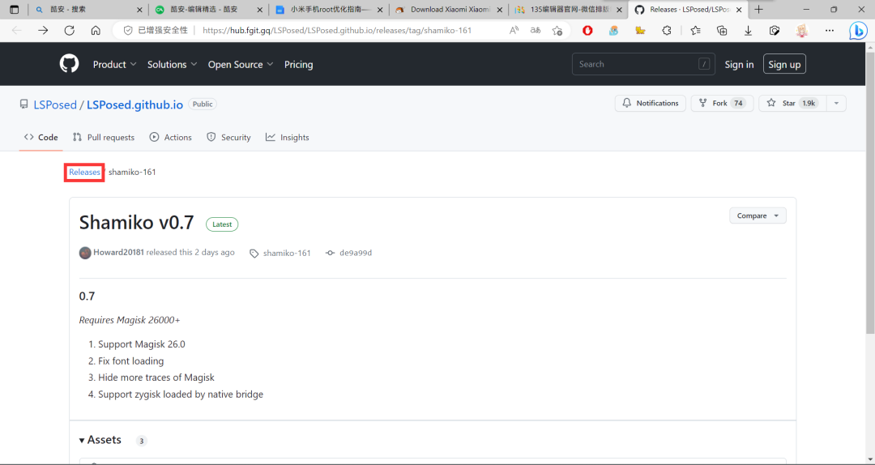Open the browser extensions puzzle icon

click(x=667, y=30)
